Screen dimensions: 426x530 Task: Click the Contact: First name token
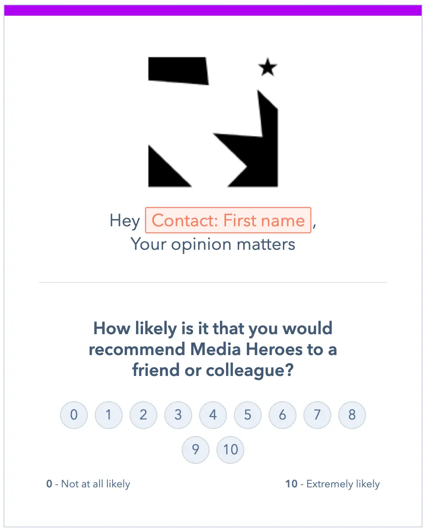(x=228, y=221)
